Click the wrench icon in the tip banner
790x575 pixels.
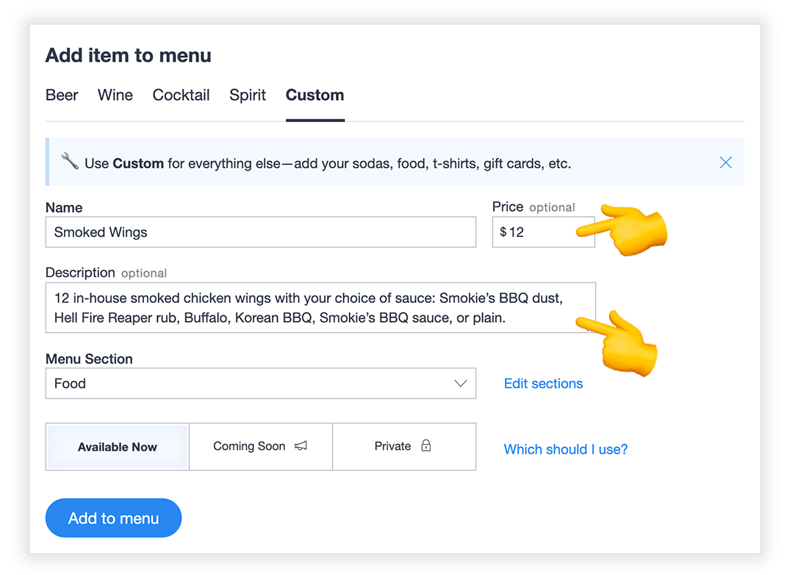coord(70,161)
